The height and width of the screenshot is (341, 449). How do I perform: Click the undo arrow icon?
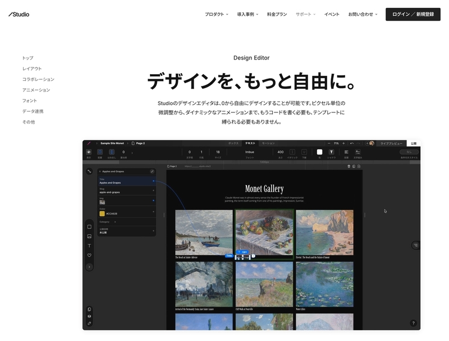[x=352, y=143]
